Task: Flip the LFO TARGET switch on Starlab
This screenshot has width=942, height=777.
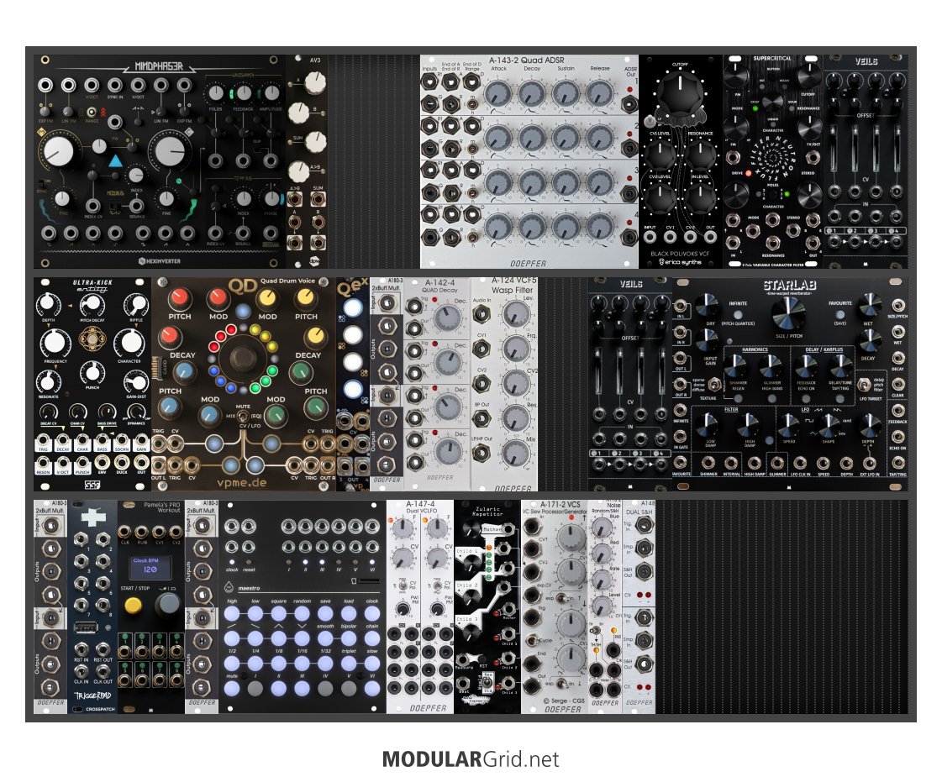Action: pyautogui.click(x=864, y=385)
